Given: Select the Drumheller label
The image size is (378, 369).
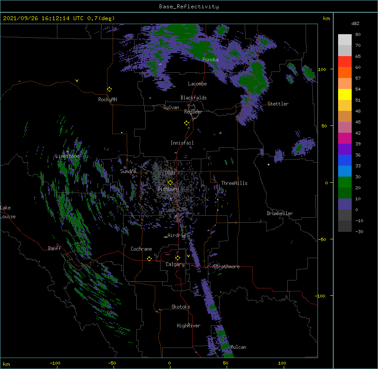Looking at the screenshot, I should coord(280,213).
